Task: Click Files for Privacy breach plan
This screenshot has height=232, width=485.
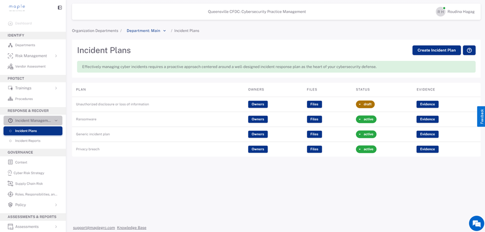Action: [314, 149]
